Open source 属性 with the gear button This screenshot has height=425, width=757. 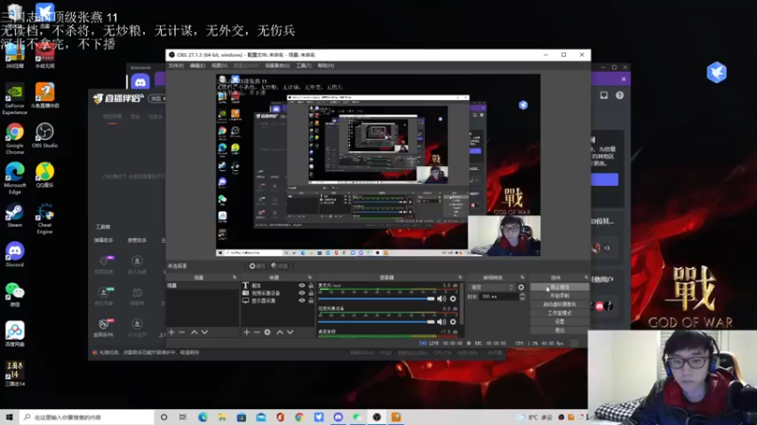pyautogui.click(x=256, y=266)
